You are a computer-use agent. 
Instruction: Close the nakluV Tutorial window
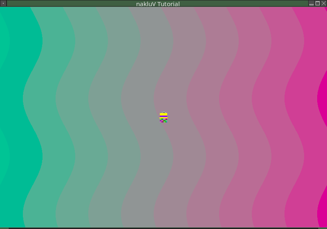click(324, 3)
